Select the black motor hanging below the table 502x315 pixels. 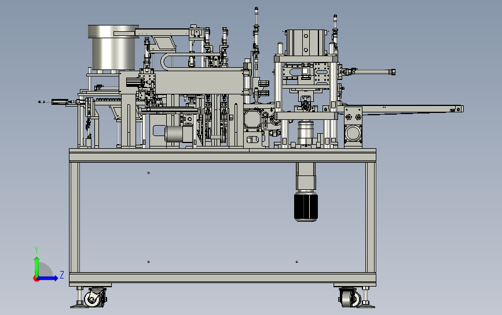click(x=306, y=206)
